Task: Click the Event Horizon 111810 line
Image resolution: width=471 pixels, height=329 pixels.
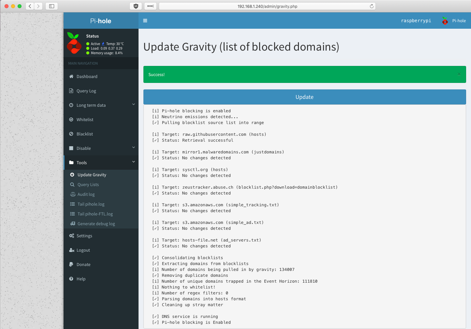Action: [235, 281]
